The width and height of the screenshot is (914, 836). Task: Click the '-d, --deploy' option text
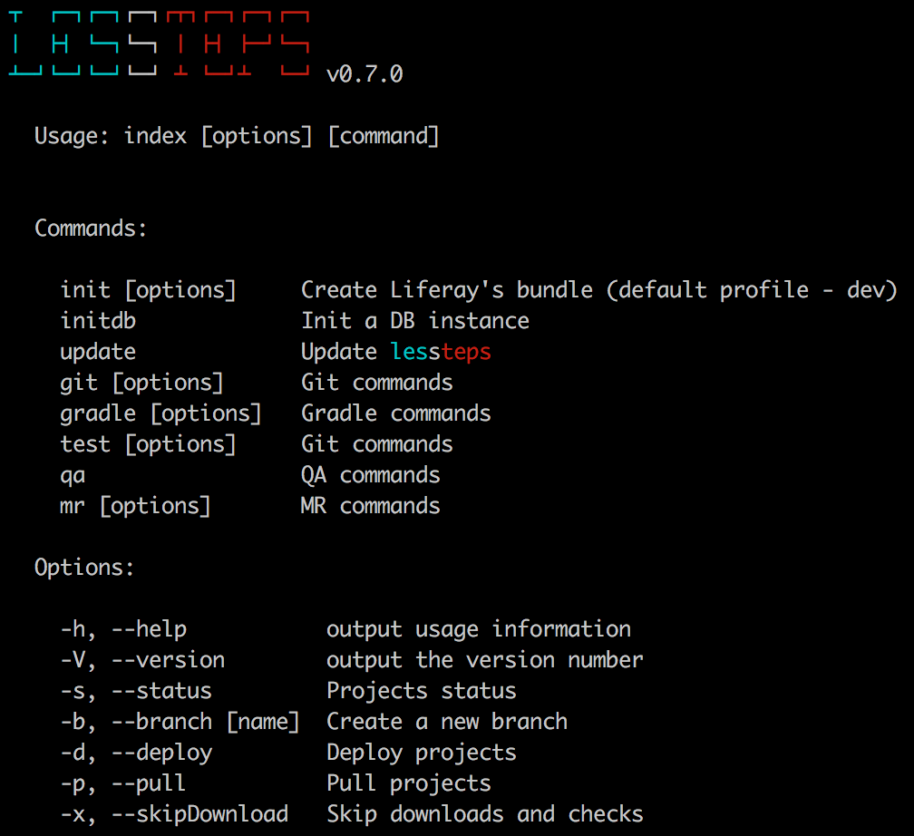pyautogui.click(x=136, y=753)
